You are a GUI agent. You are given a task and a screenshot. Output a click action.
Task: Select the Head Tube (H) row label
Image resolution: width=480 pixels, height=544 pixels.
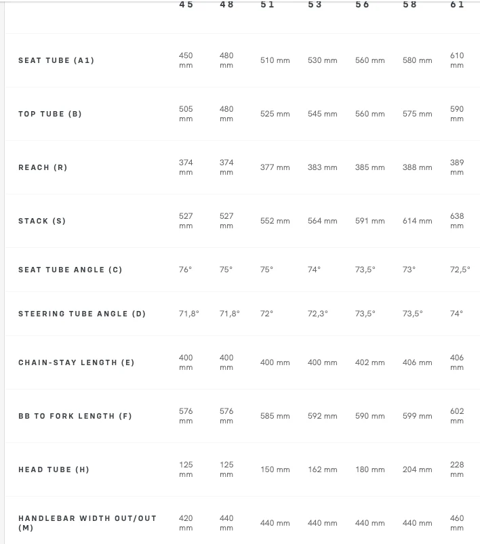(54, 469)
